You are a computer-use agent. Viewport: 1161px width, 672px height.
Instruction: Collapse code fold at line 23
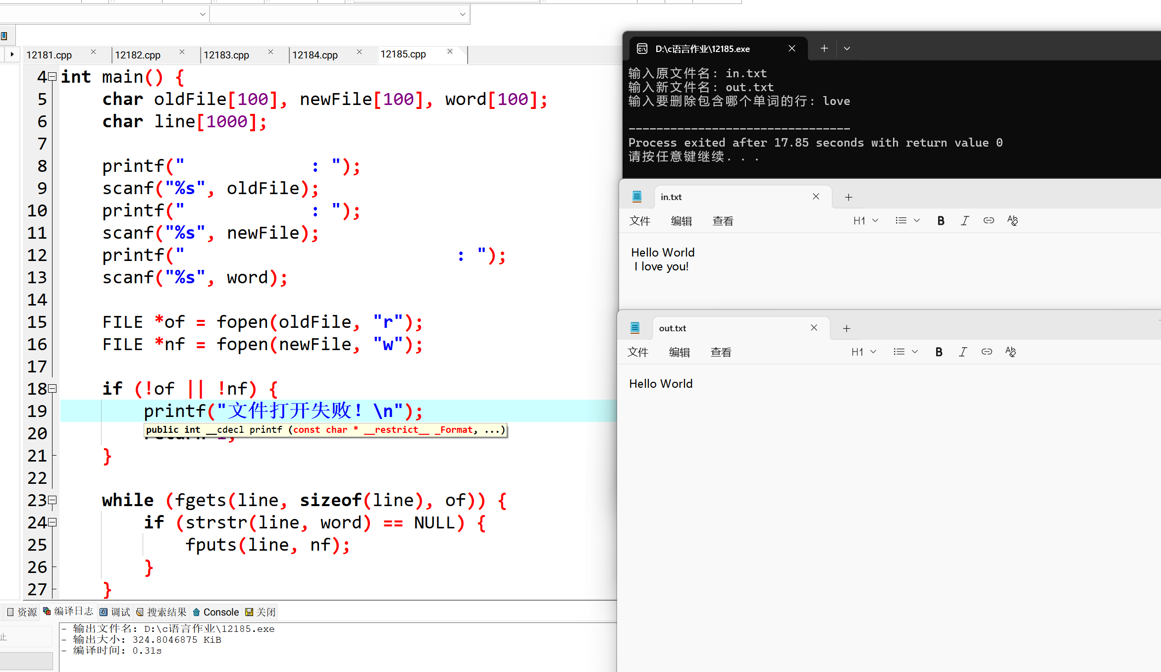click(x=53, y=500)
